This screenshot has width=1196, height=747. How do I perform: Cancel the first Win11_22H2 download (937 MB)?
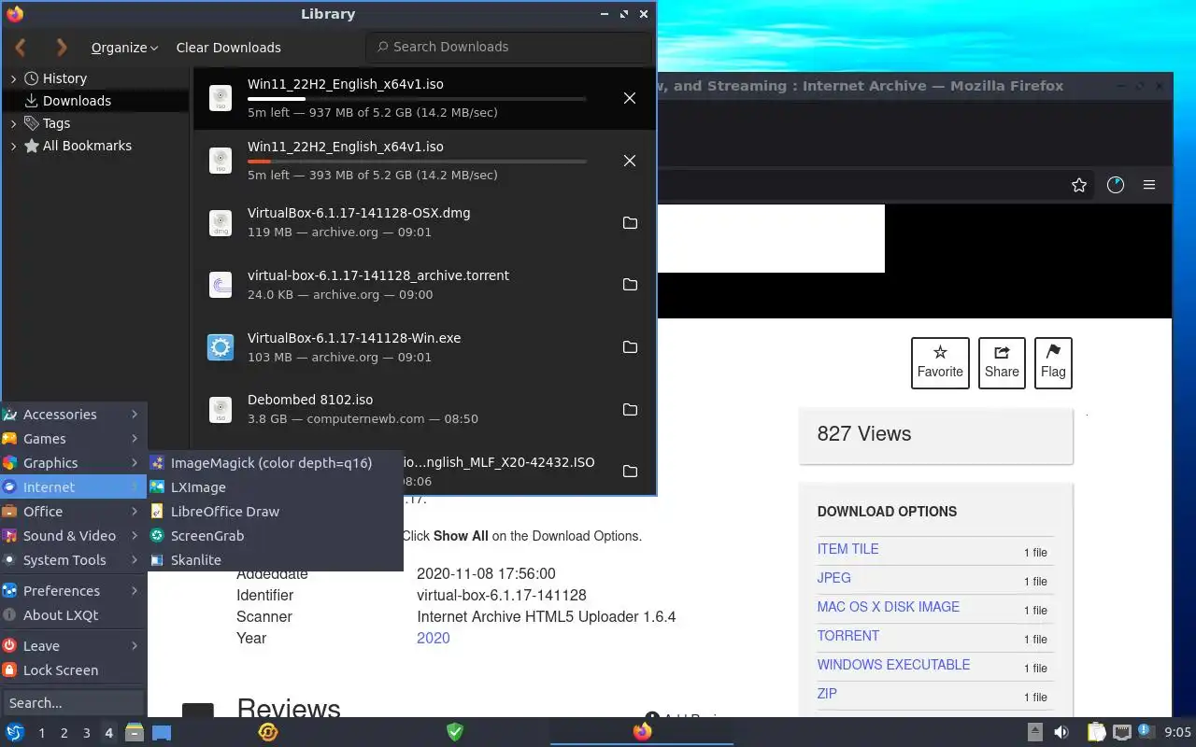630,98
